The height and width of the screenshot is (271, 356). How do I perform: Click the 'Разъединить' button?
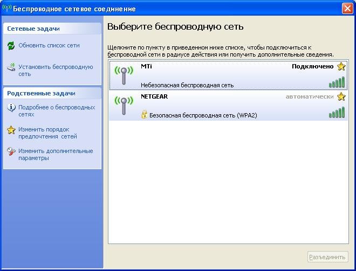point(327,257)
